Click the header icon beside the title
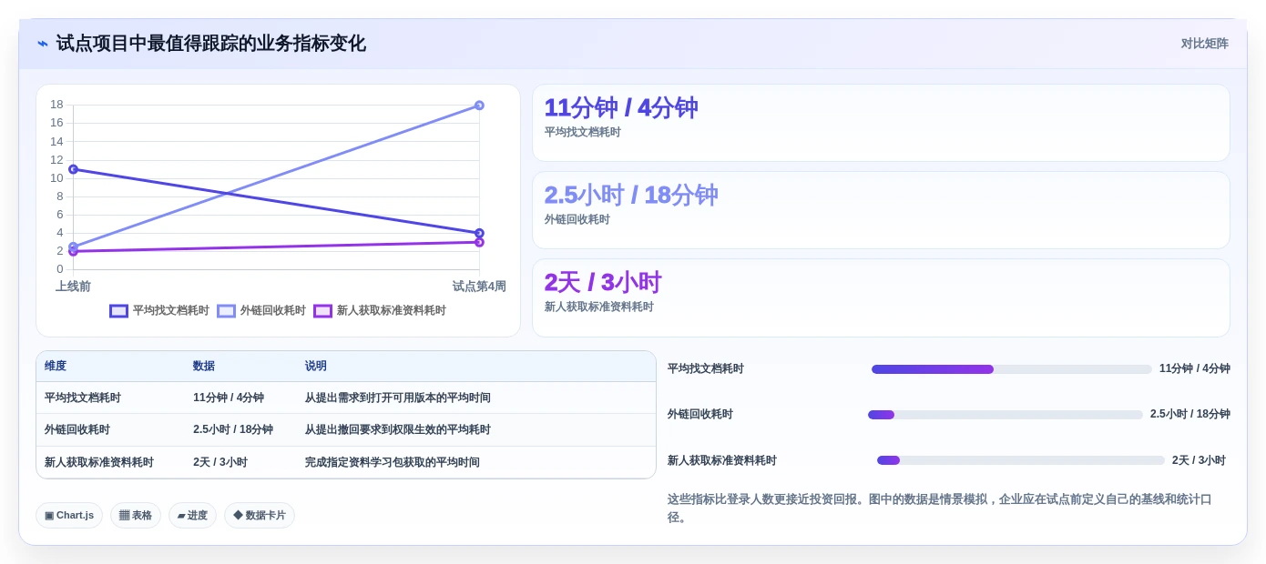 click(x=43, y=44)
